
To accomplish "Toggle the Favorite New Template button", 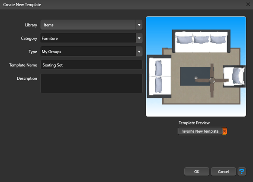I will tap(200, 131).
